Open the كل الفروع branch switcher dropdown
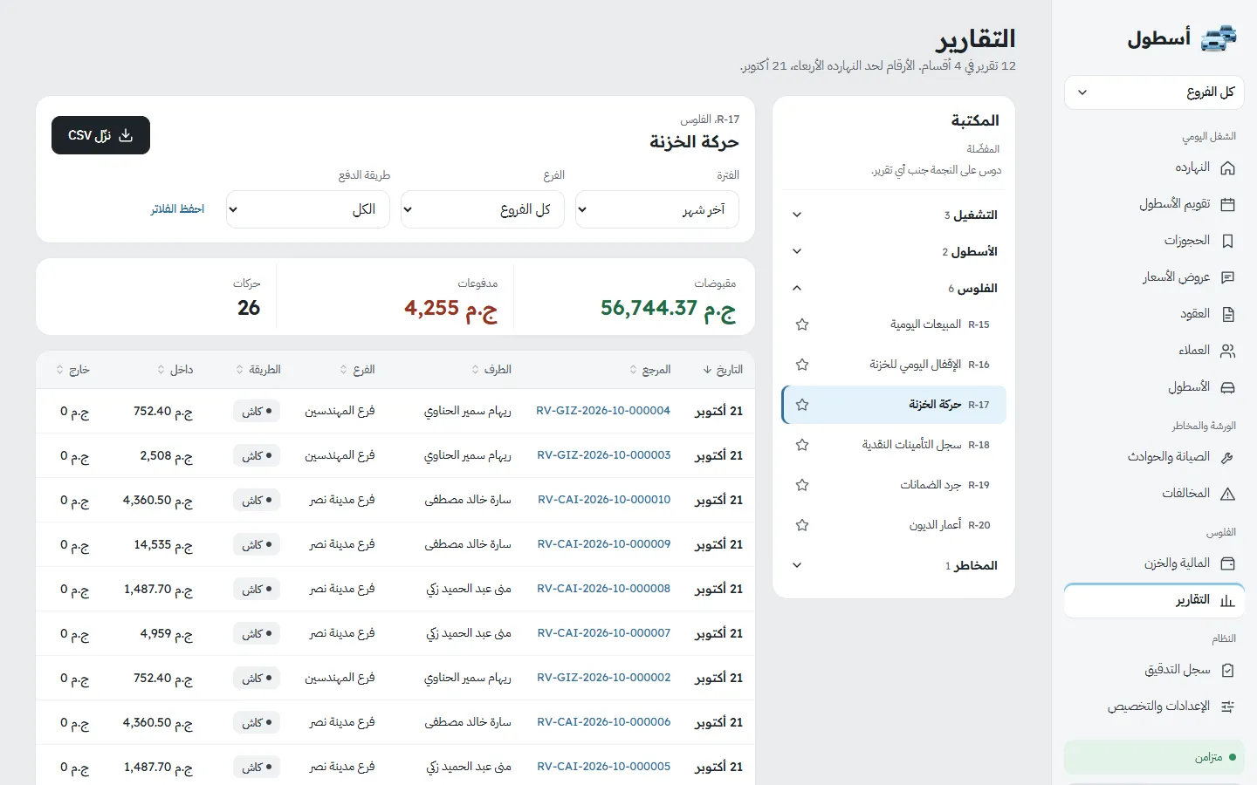This screenshot has width=1257, height=785. pos(1154,92)
